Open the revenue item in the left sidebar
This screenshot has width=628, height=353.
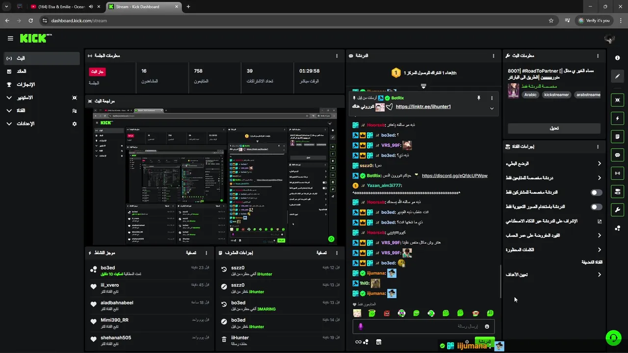(x=42, y=72)
